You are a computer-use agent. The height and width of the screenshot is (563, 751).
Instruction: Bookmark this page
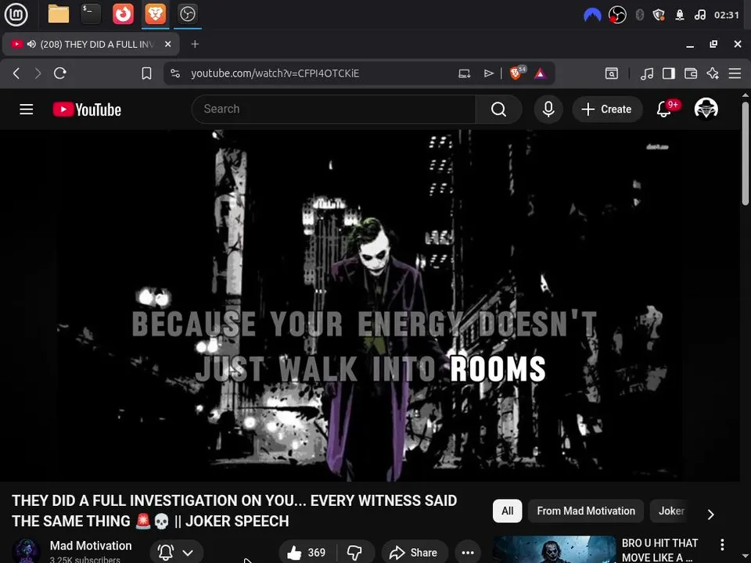(146, 74)
